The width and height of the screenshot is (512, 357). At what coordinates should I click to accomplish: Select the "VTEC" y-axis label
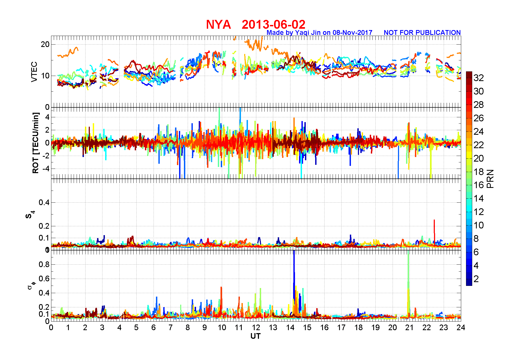pos(34,72)
